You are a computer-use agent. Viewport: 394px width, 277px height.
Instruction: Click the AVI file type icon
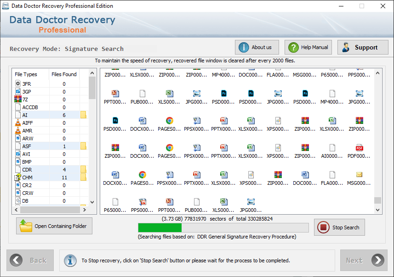tap(18, 154)
